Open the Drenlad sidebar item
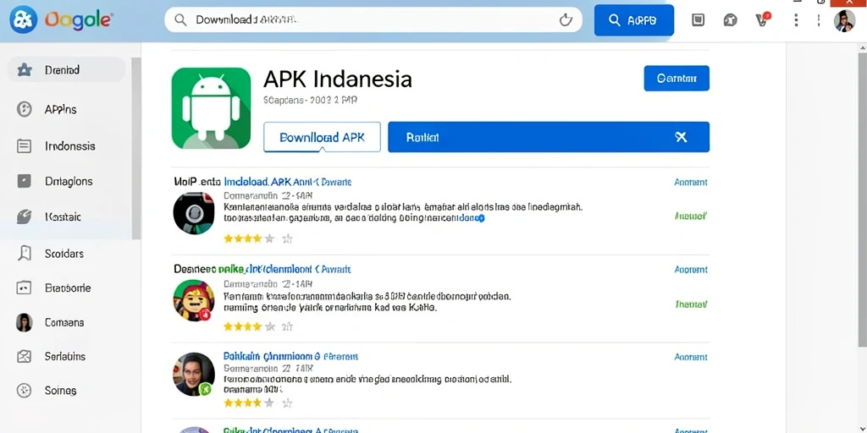The image size is (867, 433). tap(66, 70)
